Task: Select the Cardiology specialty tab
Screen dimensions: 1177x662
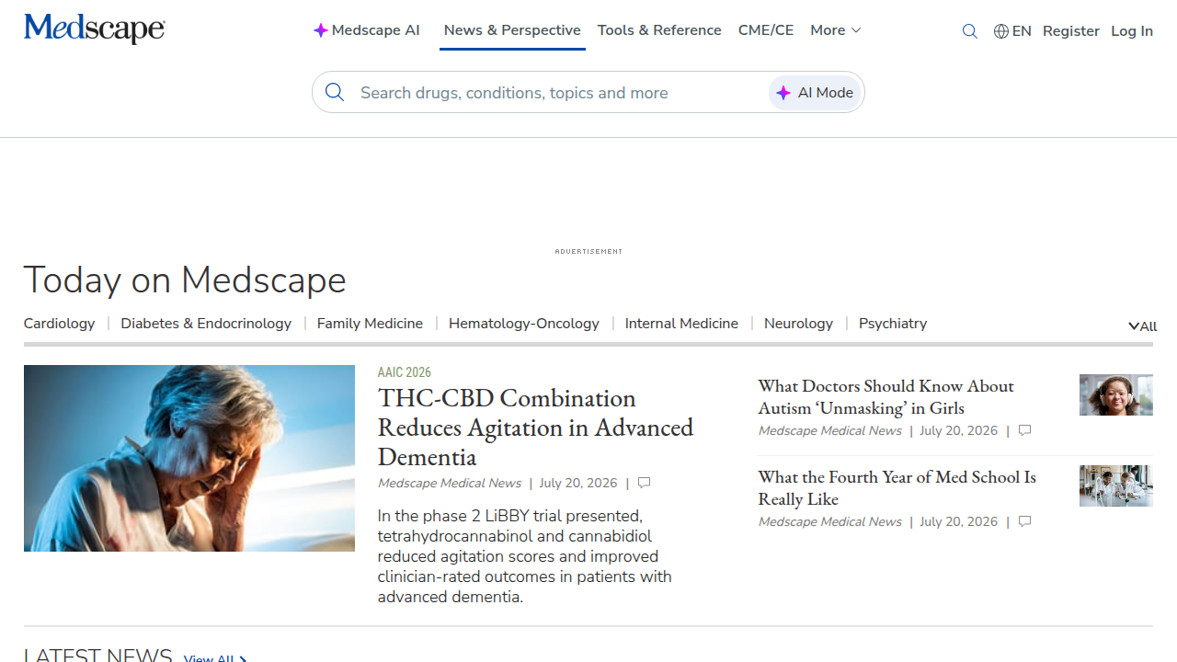Action: (59, 324)
